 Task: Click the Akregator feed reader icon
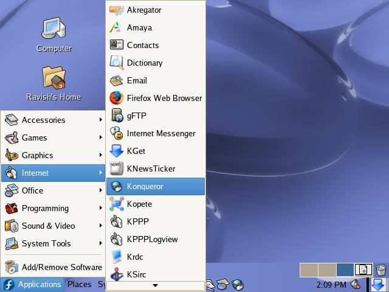(116, 10)
